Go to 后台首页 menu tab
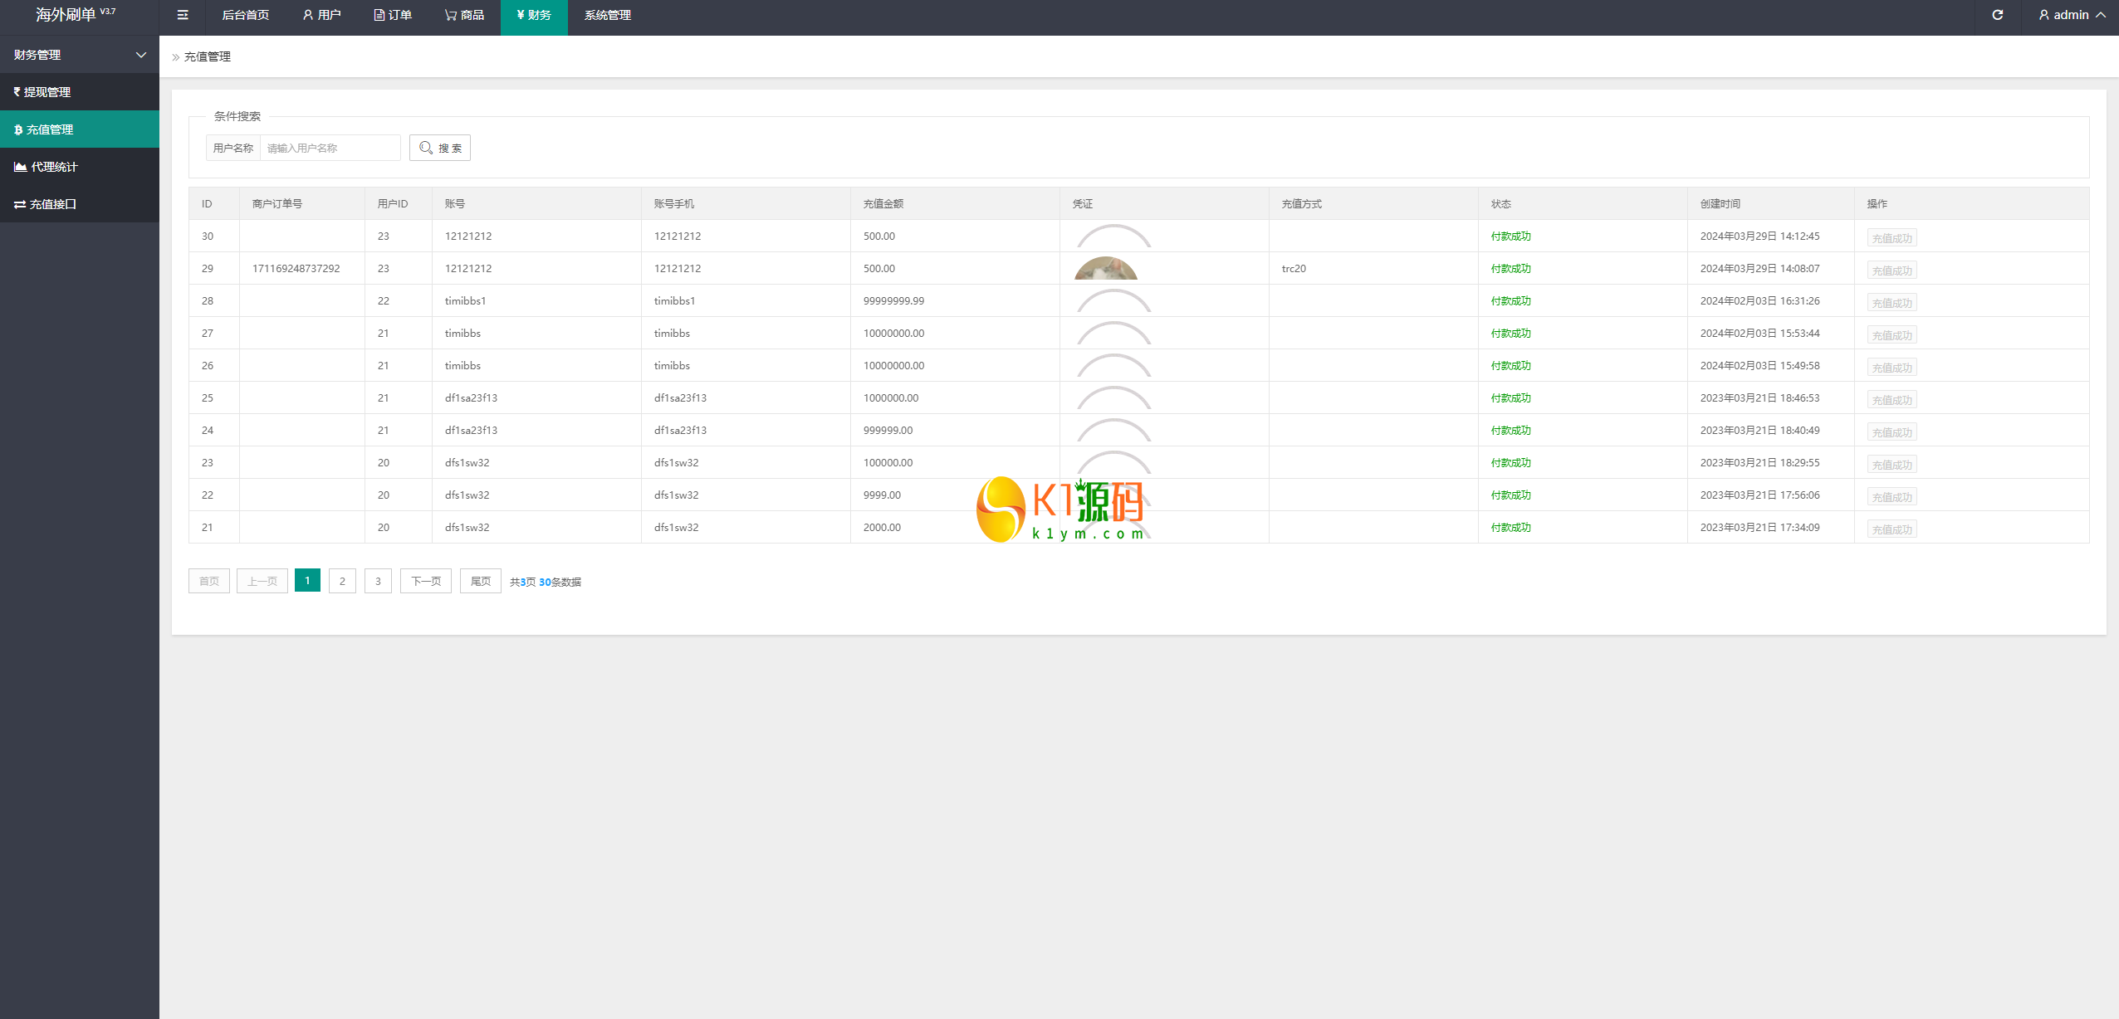This screenshot has height=1019, width=2119. pos(245,15)
